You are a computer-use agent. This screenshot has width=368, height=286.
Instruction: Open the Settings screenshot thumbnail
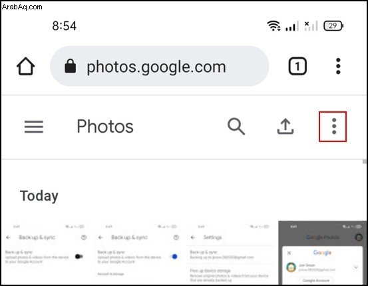pos(231,253)
